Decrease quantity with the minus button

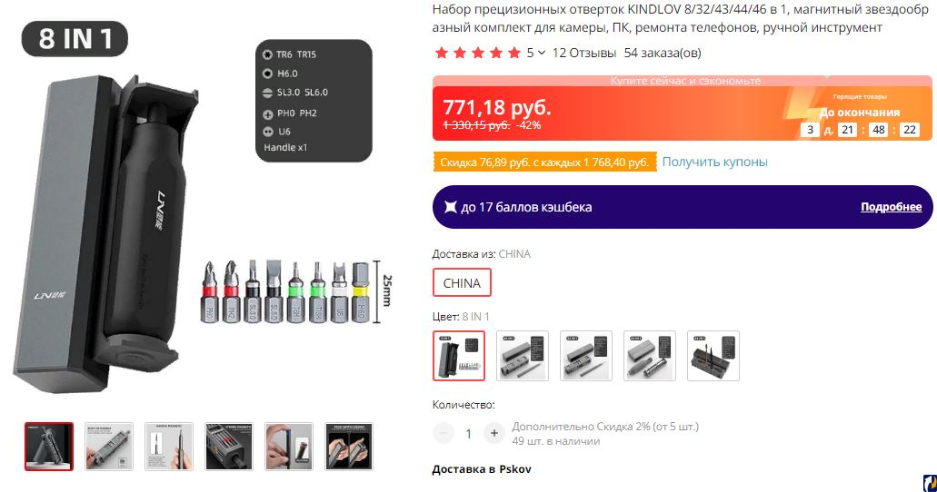pyautogui.click(x=444, y=433)
